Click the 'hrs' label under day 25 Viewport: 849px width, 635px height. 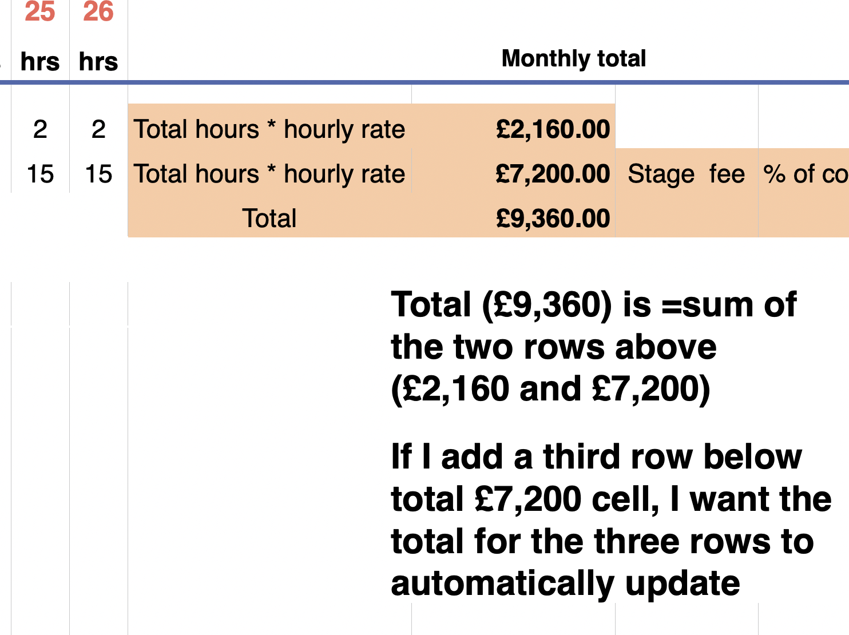pyautogui.click(x=40, y=62)
